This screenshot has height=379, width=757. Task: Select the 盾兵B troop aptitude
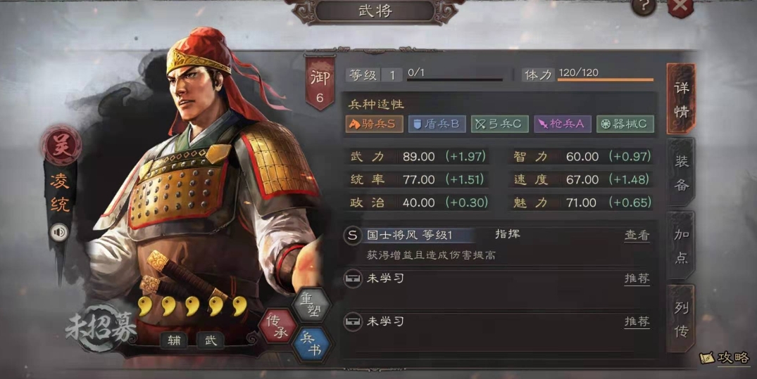(437, 124)
